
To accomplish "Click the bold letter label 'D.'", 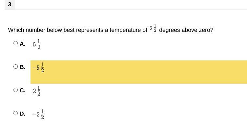I will point(23,114).
